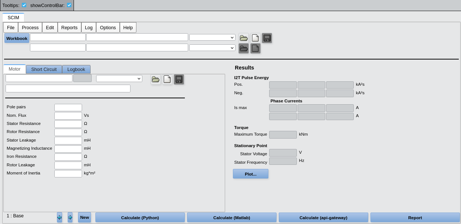Focus the Iron Resistance input field
Screen dimensions: 461x224
[x=68, y=157]
